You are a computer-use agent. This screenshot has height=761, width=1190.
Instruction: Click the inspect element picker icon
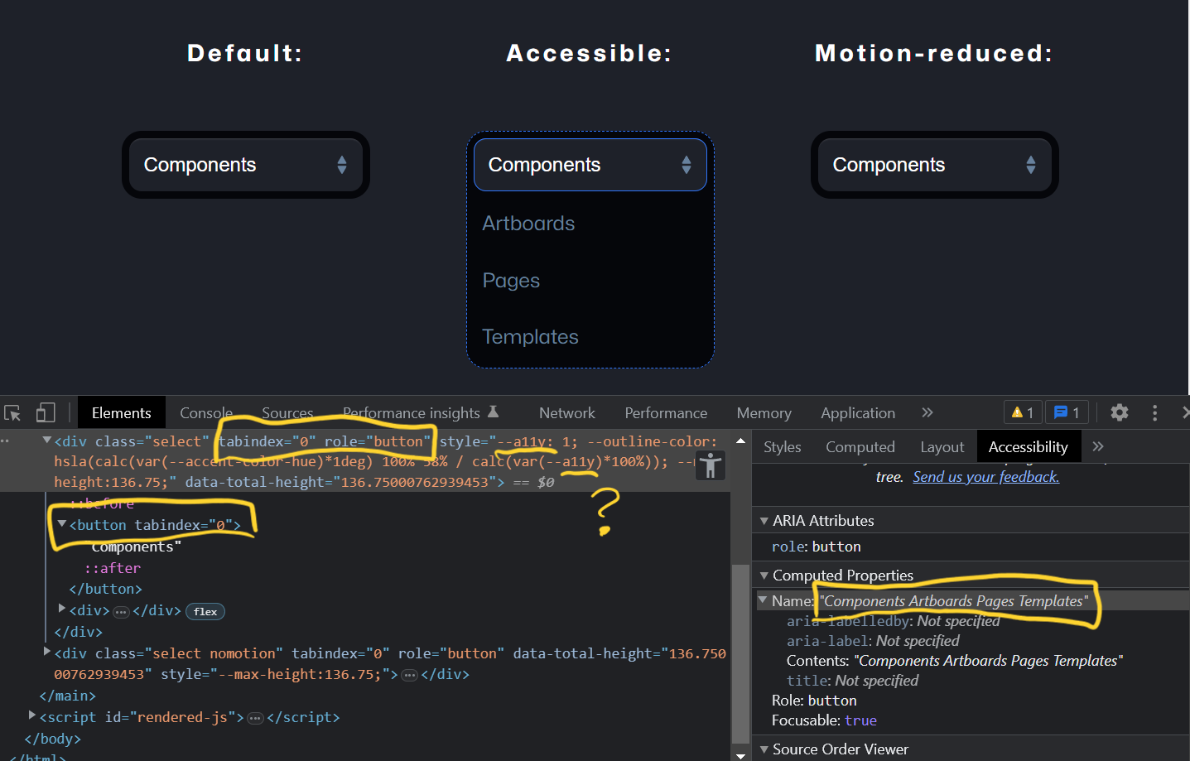(x=12, y=413)
